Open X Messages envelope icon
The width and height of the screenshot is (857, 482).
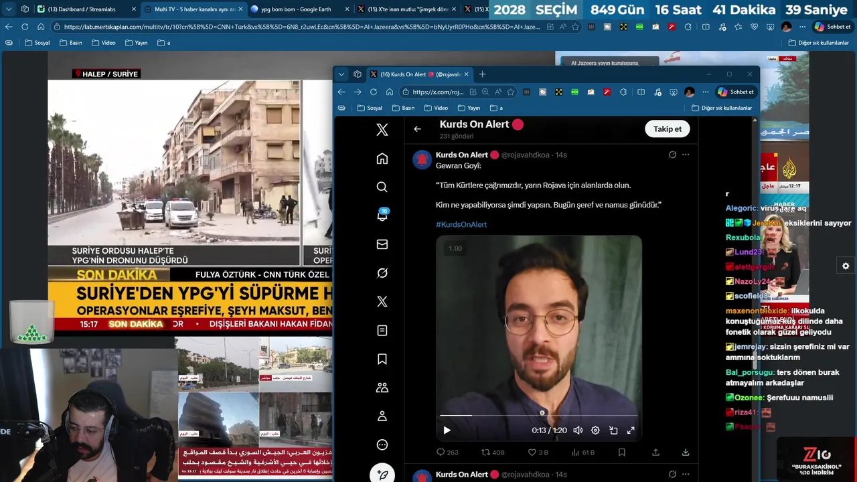pos(382,244)
